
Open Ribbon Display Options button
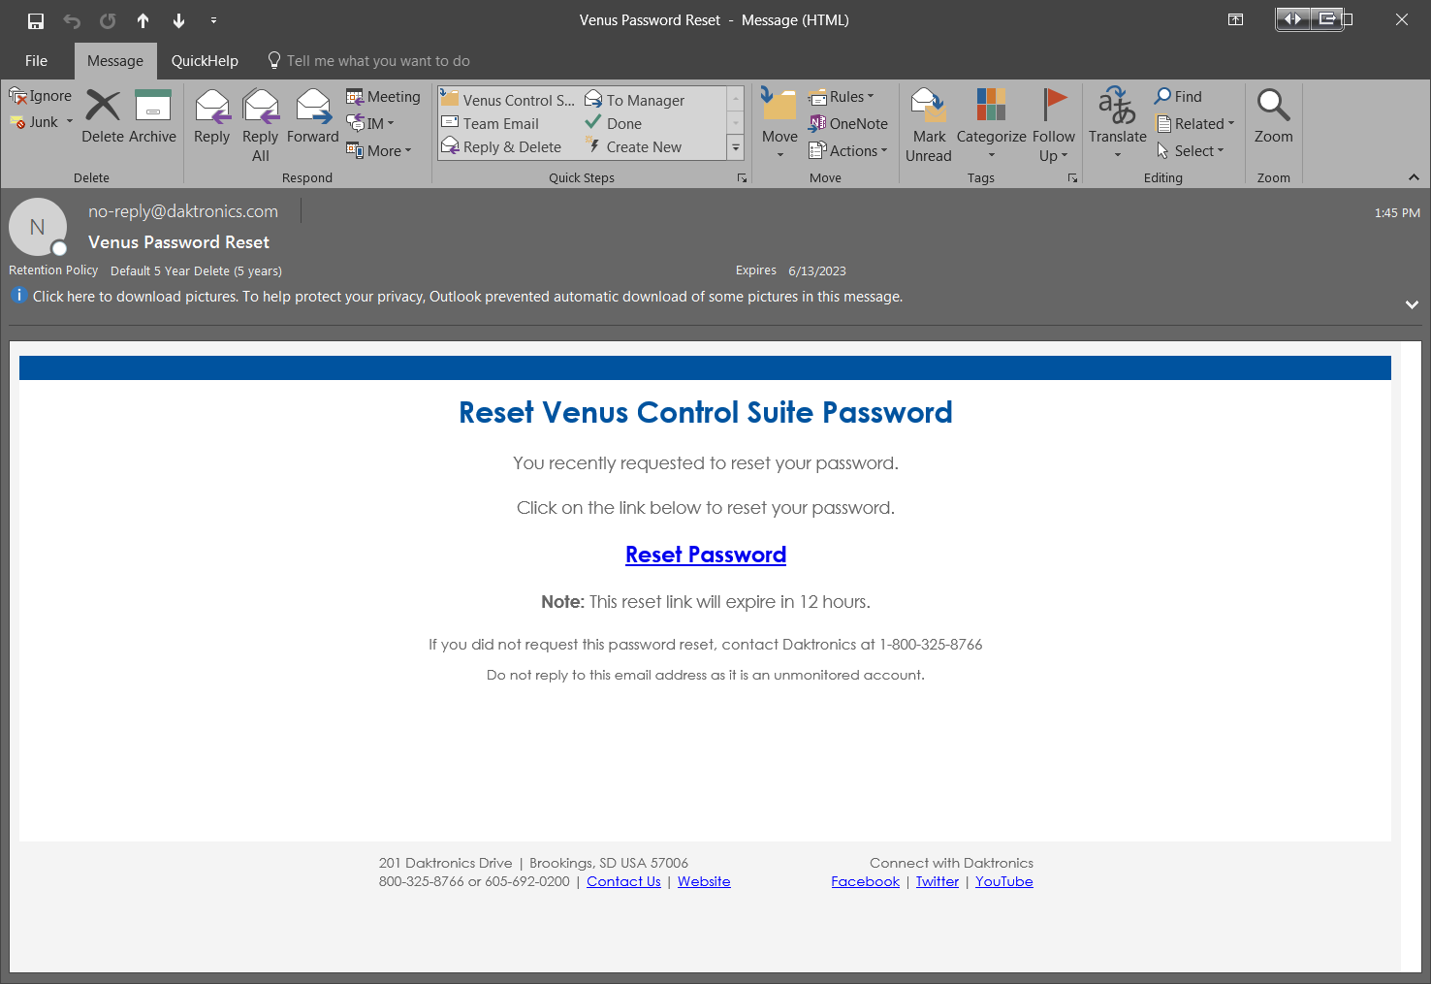pos(1235,19)
